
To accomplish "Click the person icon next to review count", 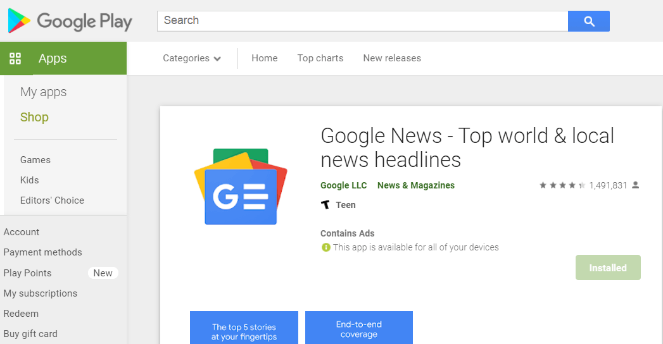I will click(x=635, y=185).
